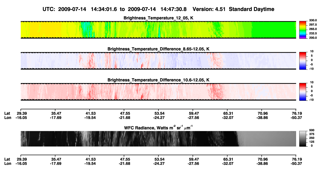Click the end time 14:47:30.8 in the header
This screenshot has width=329, height=169.
point(174,9)
